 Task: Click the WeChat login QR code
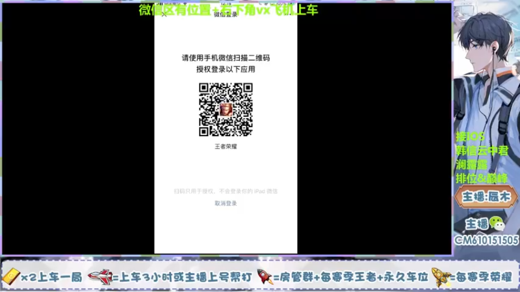pos(226,110)
